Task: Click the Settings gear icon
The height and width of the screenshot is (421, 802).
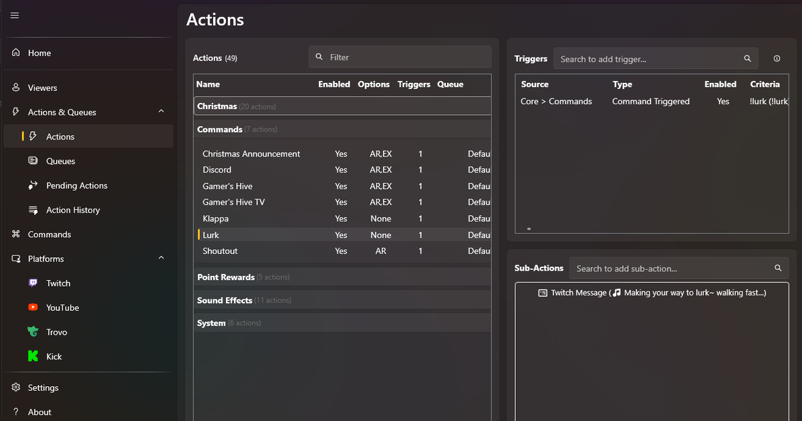Action: (x=16, y=388)
